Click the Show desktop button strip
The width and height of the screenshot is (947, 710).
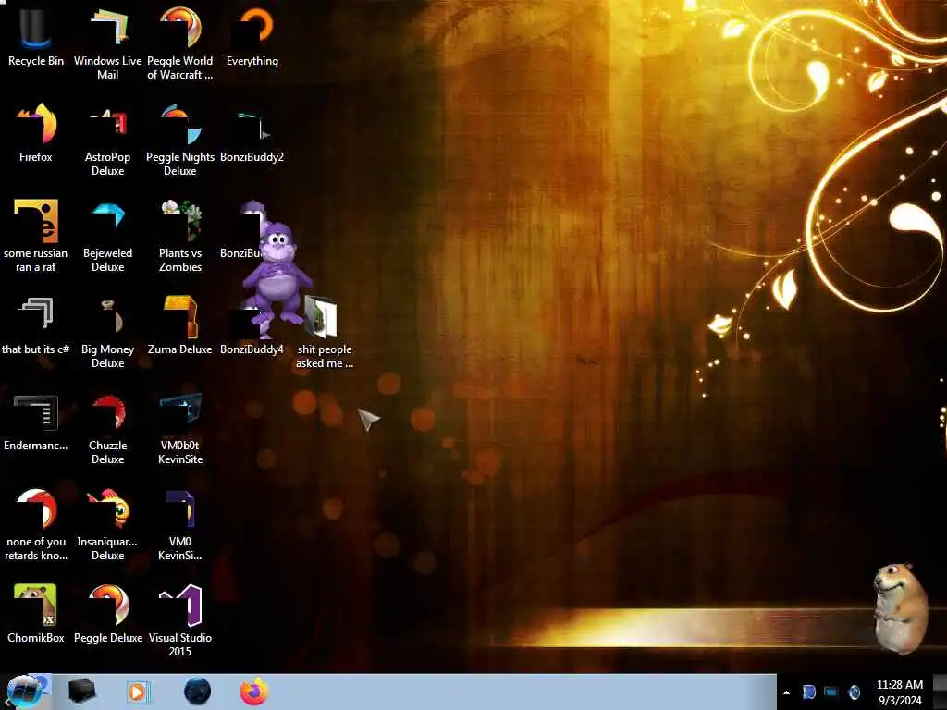click(x=940, y=692)
